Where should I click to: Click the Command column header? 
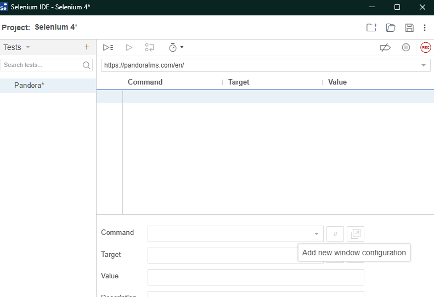point(145,82)
